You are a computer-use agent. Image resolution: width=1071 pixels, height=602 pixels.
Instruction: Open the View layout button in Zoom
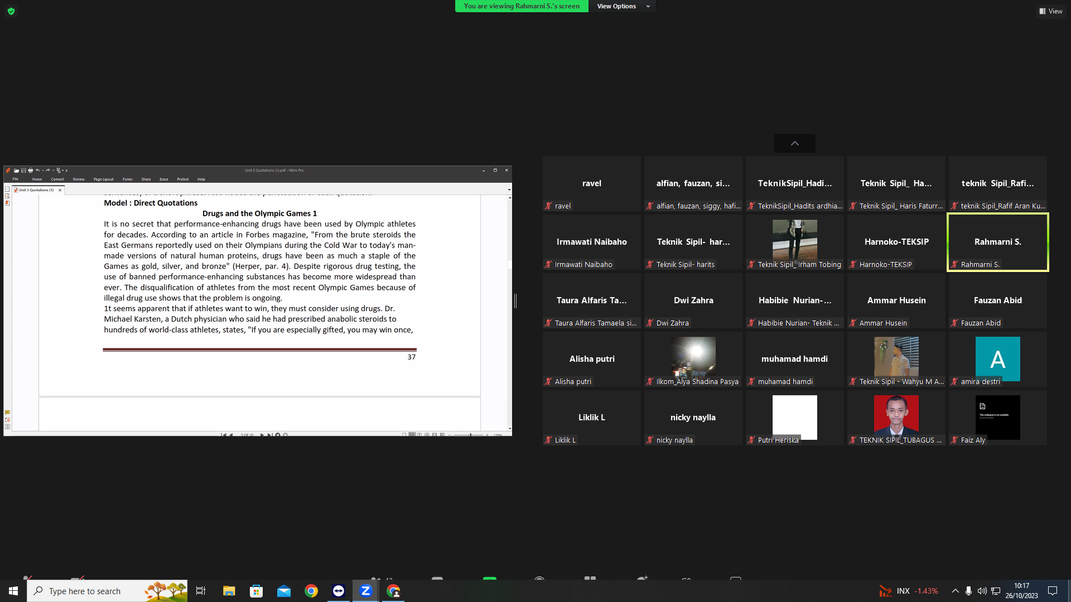1051,11
